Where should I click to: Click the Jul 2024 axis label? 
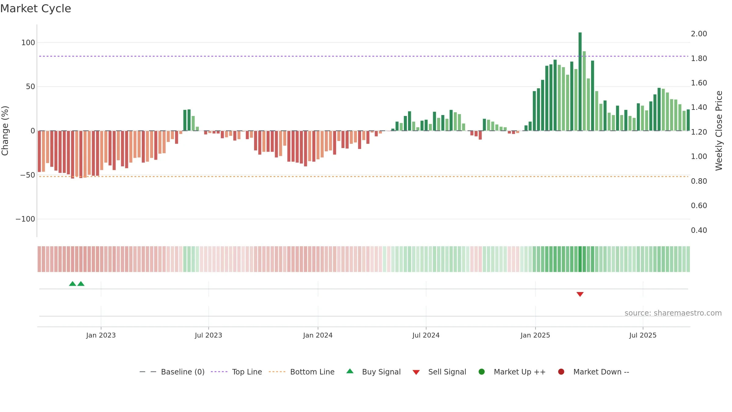pos(426,335)
